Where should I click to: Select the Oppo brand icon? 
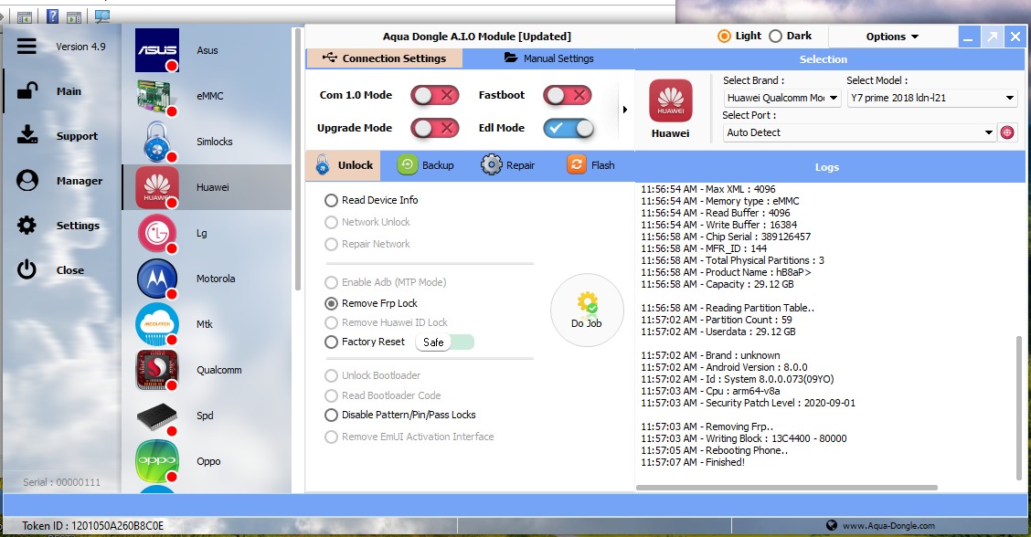157,461
